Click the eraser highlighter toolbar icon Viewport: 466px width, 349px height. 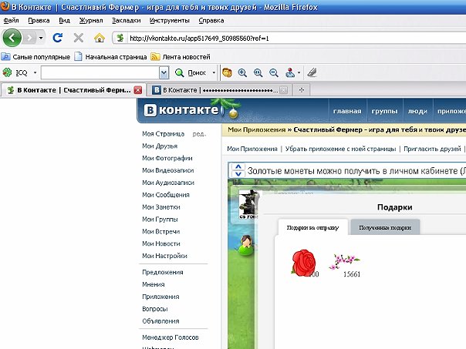pos(312,72)
